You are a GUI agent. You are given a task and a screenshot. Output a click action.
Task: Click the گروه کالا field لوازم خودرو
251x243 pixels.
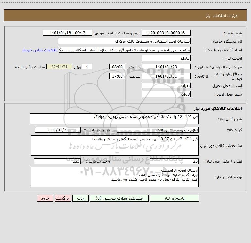[x=158, y=130]
